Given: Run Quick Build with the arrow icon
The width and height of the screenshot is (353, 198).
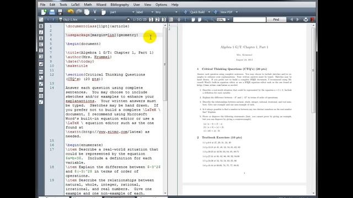Looking at the screenshot, I should (x=185, y=12).
